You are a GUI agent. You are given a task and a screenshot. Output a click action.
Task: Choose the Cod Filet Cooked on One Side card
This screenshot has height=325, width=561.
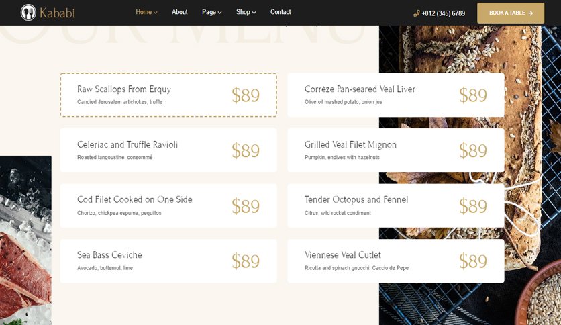coord(168,205)
